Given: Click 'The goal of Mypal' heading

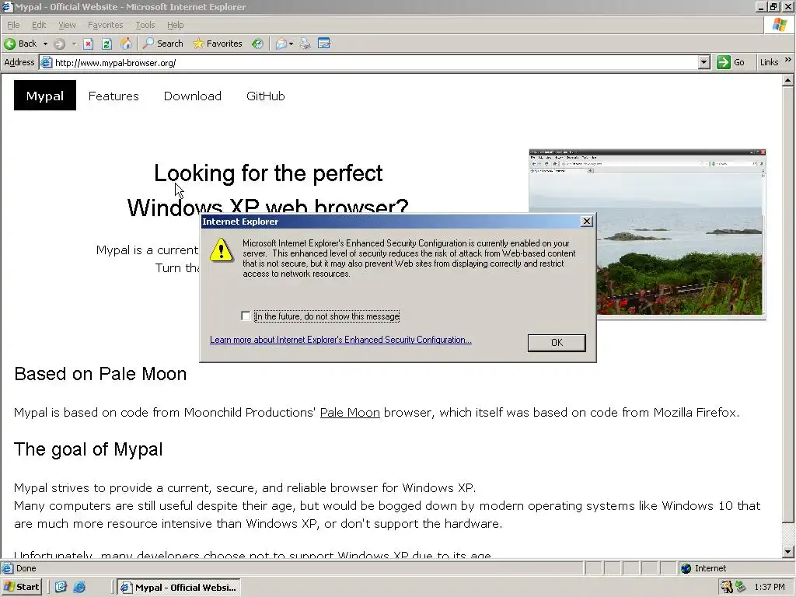Looking at the screenshot, I should 89,450.
